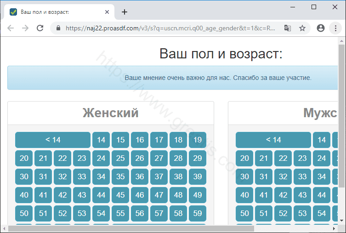Image resolution: width=346 pixels, height=233 pixels.
Task: Tap female age 58
Action: point(178,213)
